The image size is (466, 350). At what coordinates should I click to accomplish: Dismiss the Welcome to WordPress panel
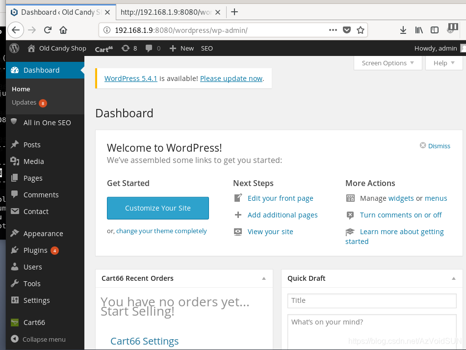point(435,146)
